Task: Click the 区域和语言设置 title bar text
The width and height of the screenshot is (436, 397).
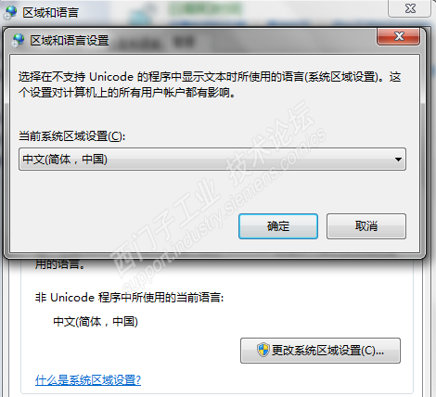Action: coord(70,41)
